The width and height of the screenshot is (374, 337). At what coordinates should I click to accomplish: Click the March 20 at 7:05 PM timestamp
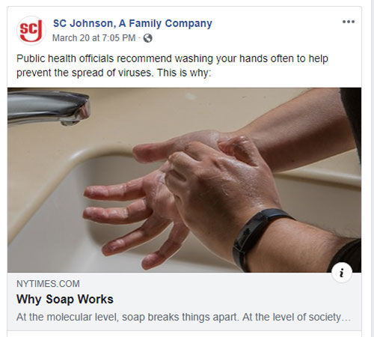pyautogui.click(x=94, y=38)
